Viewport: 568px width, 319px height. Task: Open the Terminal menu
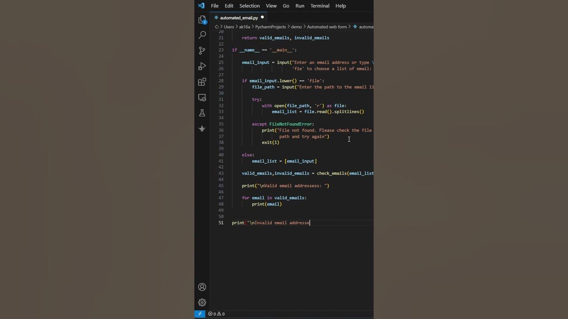click(320, 6)
